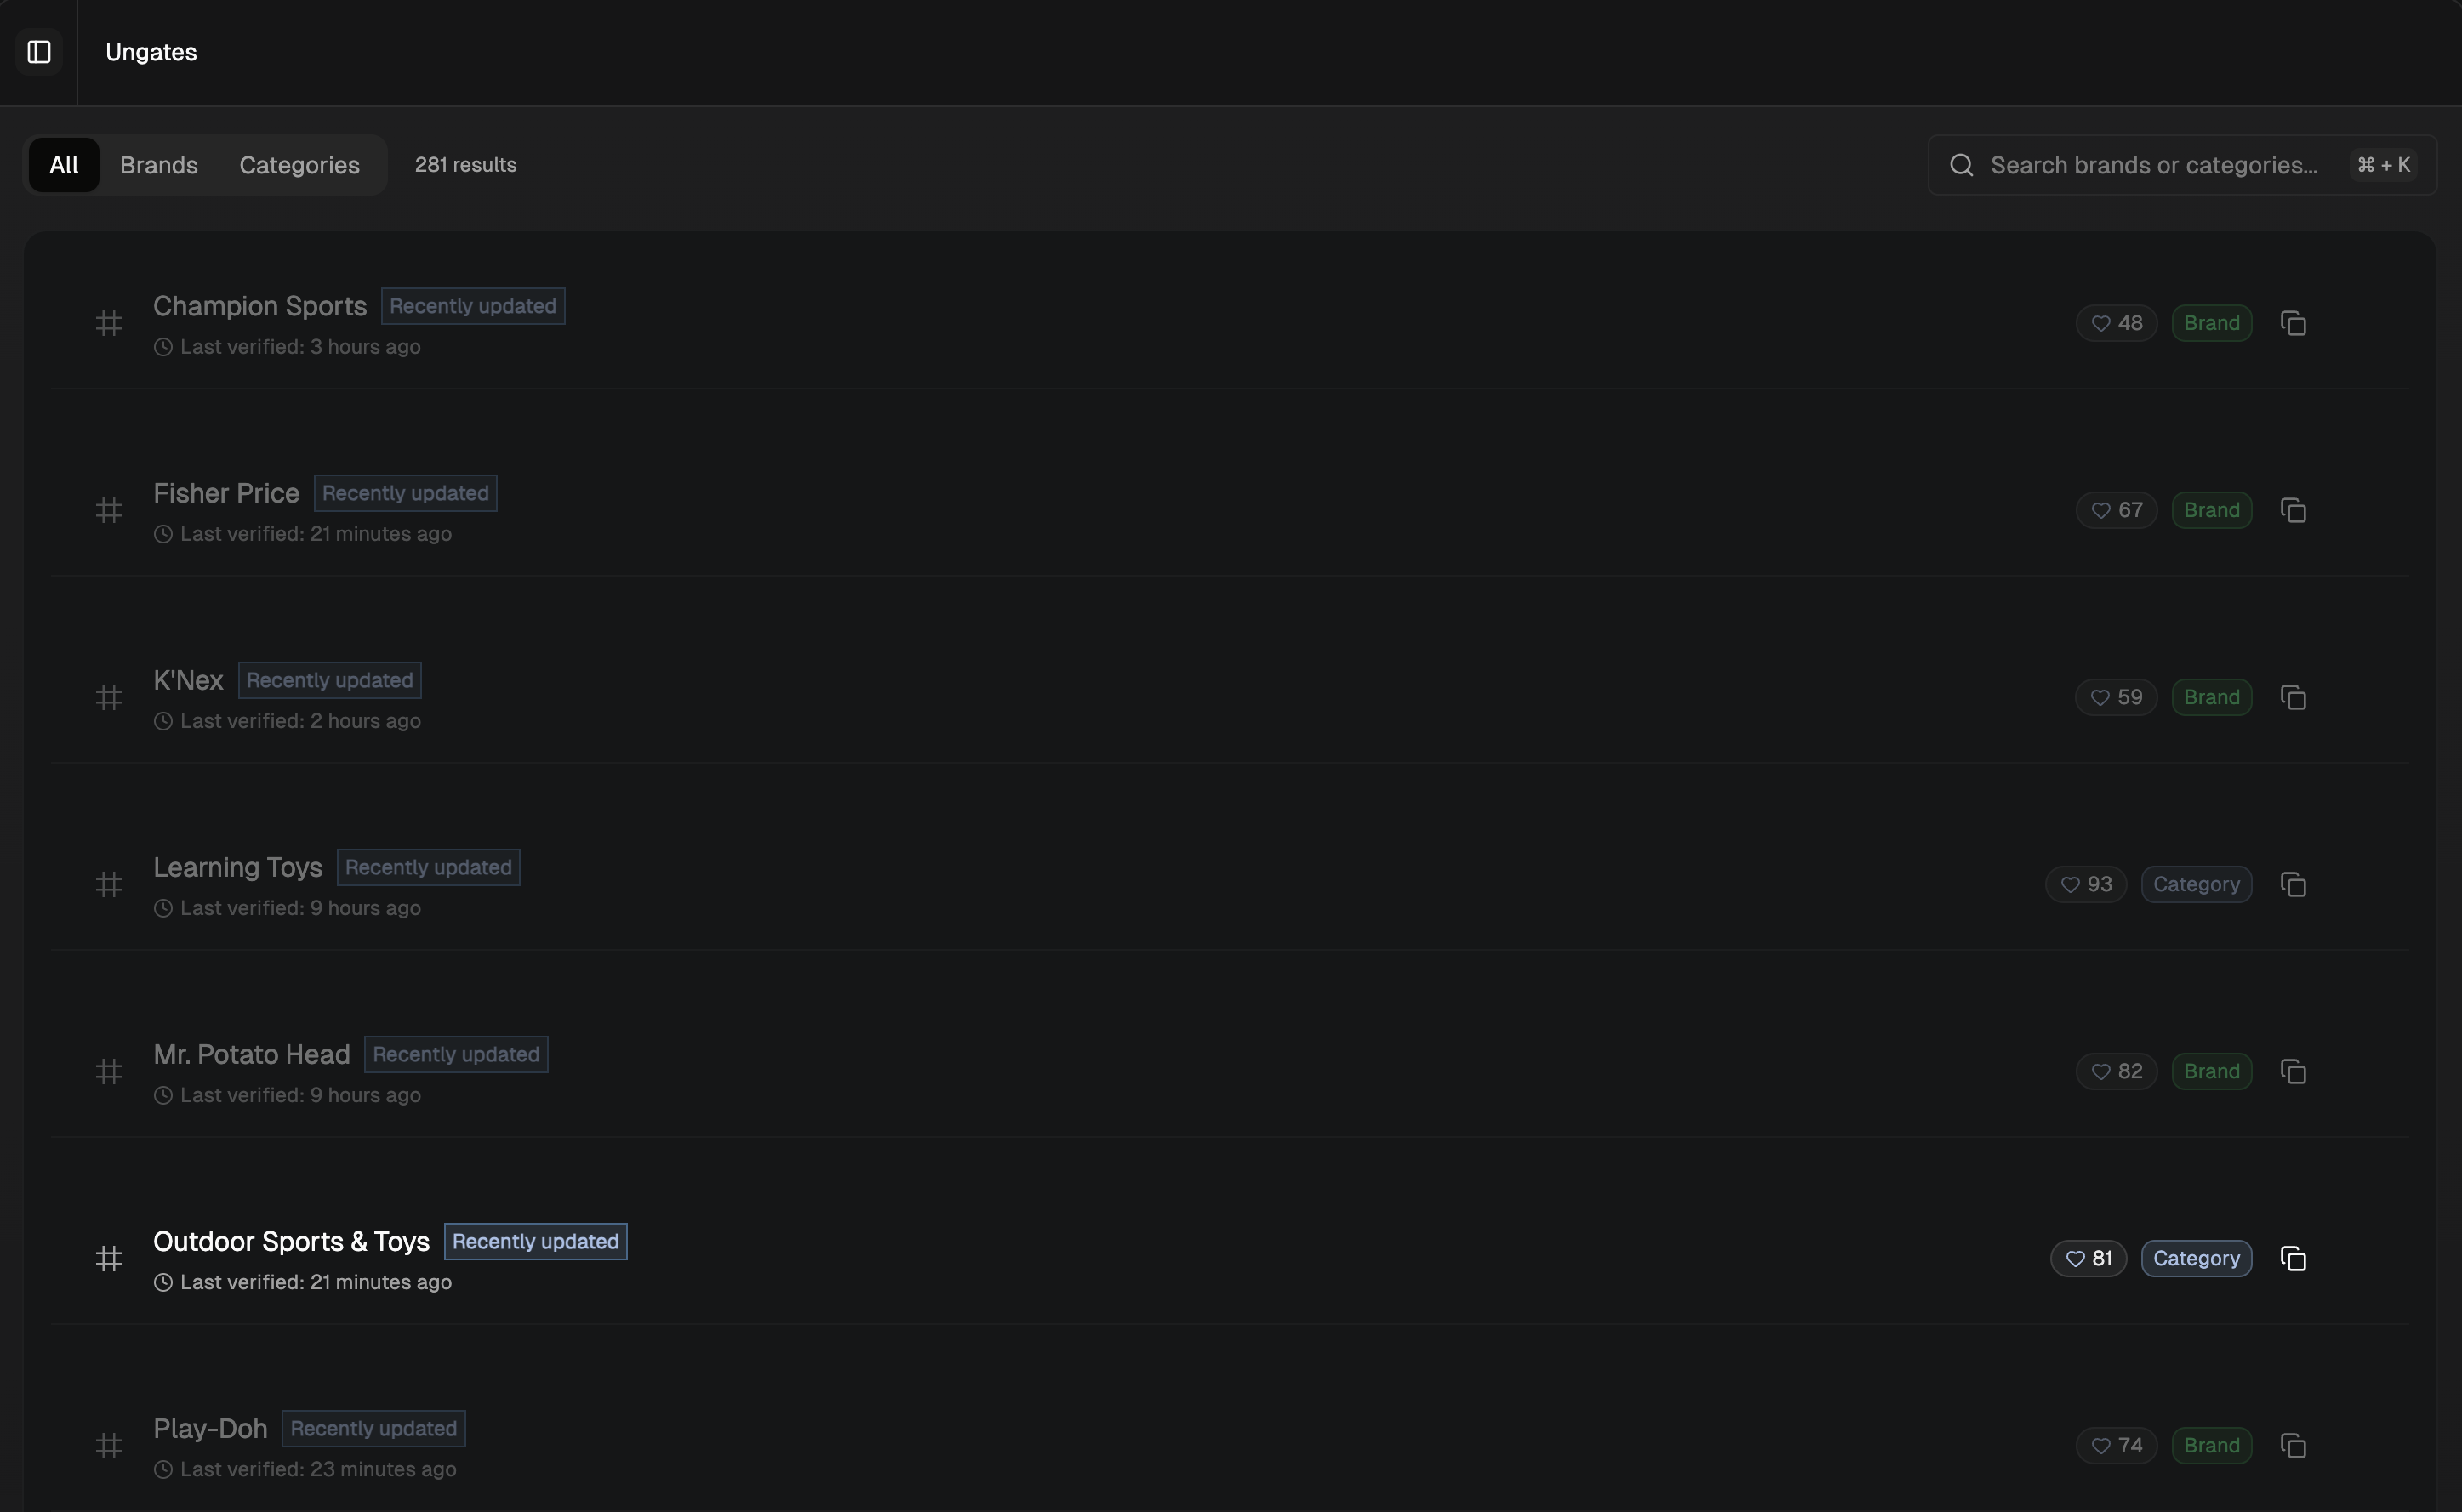Like Learning Toys with heart 93

coord(2086,884)
